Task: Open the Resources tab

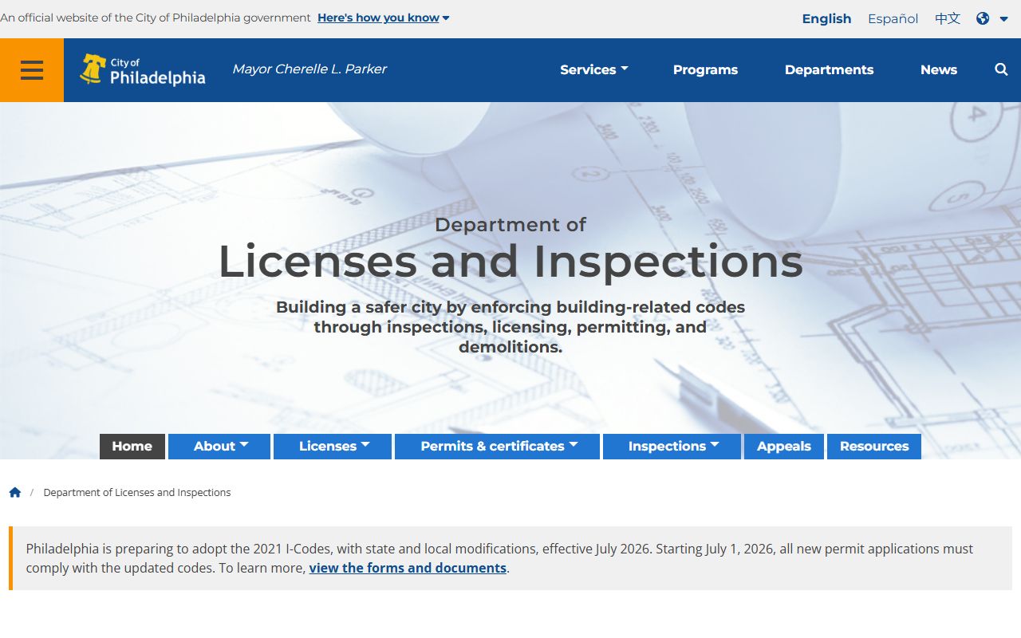Action: tap(874, 447)
